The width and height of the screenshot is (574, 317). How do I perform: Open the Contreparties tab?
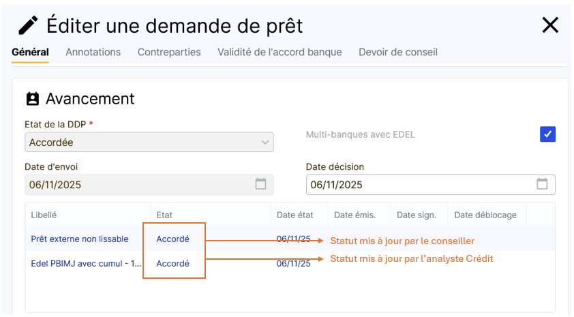tap(169, 52)
